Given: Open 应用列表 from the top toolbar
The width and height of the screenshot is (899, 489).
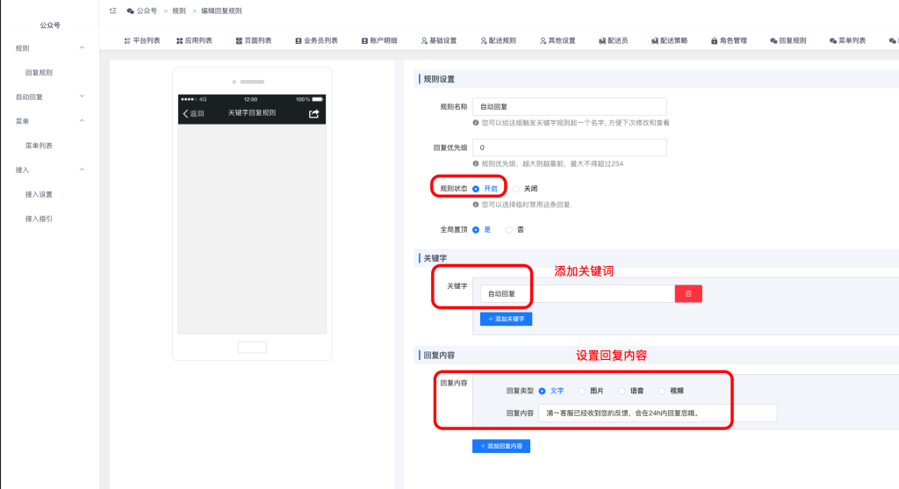Looking at the screenshot, I should point(193,40).
